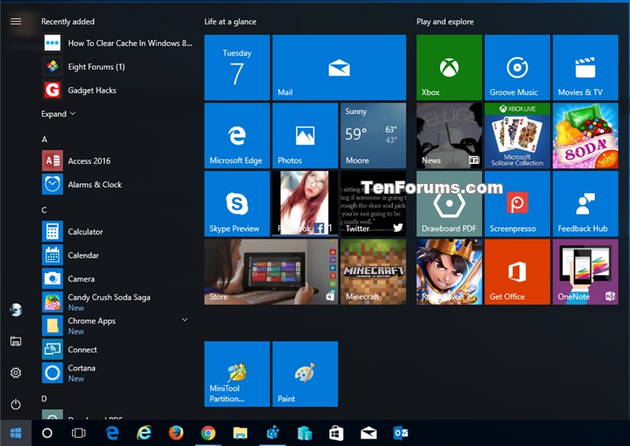The height and width of the screenshot is (446, 630).
Task: Click the letter A group header
Action: click(45, 139)
